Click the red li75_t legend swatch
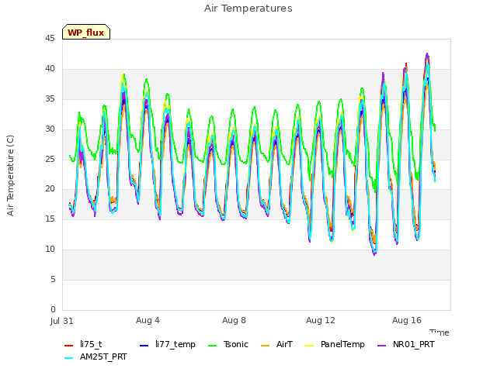497x372 pixels. click(69, 345)
